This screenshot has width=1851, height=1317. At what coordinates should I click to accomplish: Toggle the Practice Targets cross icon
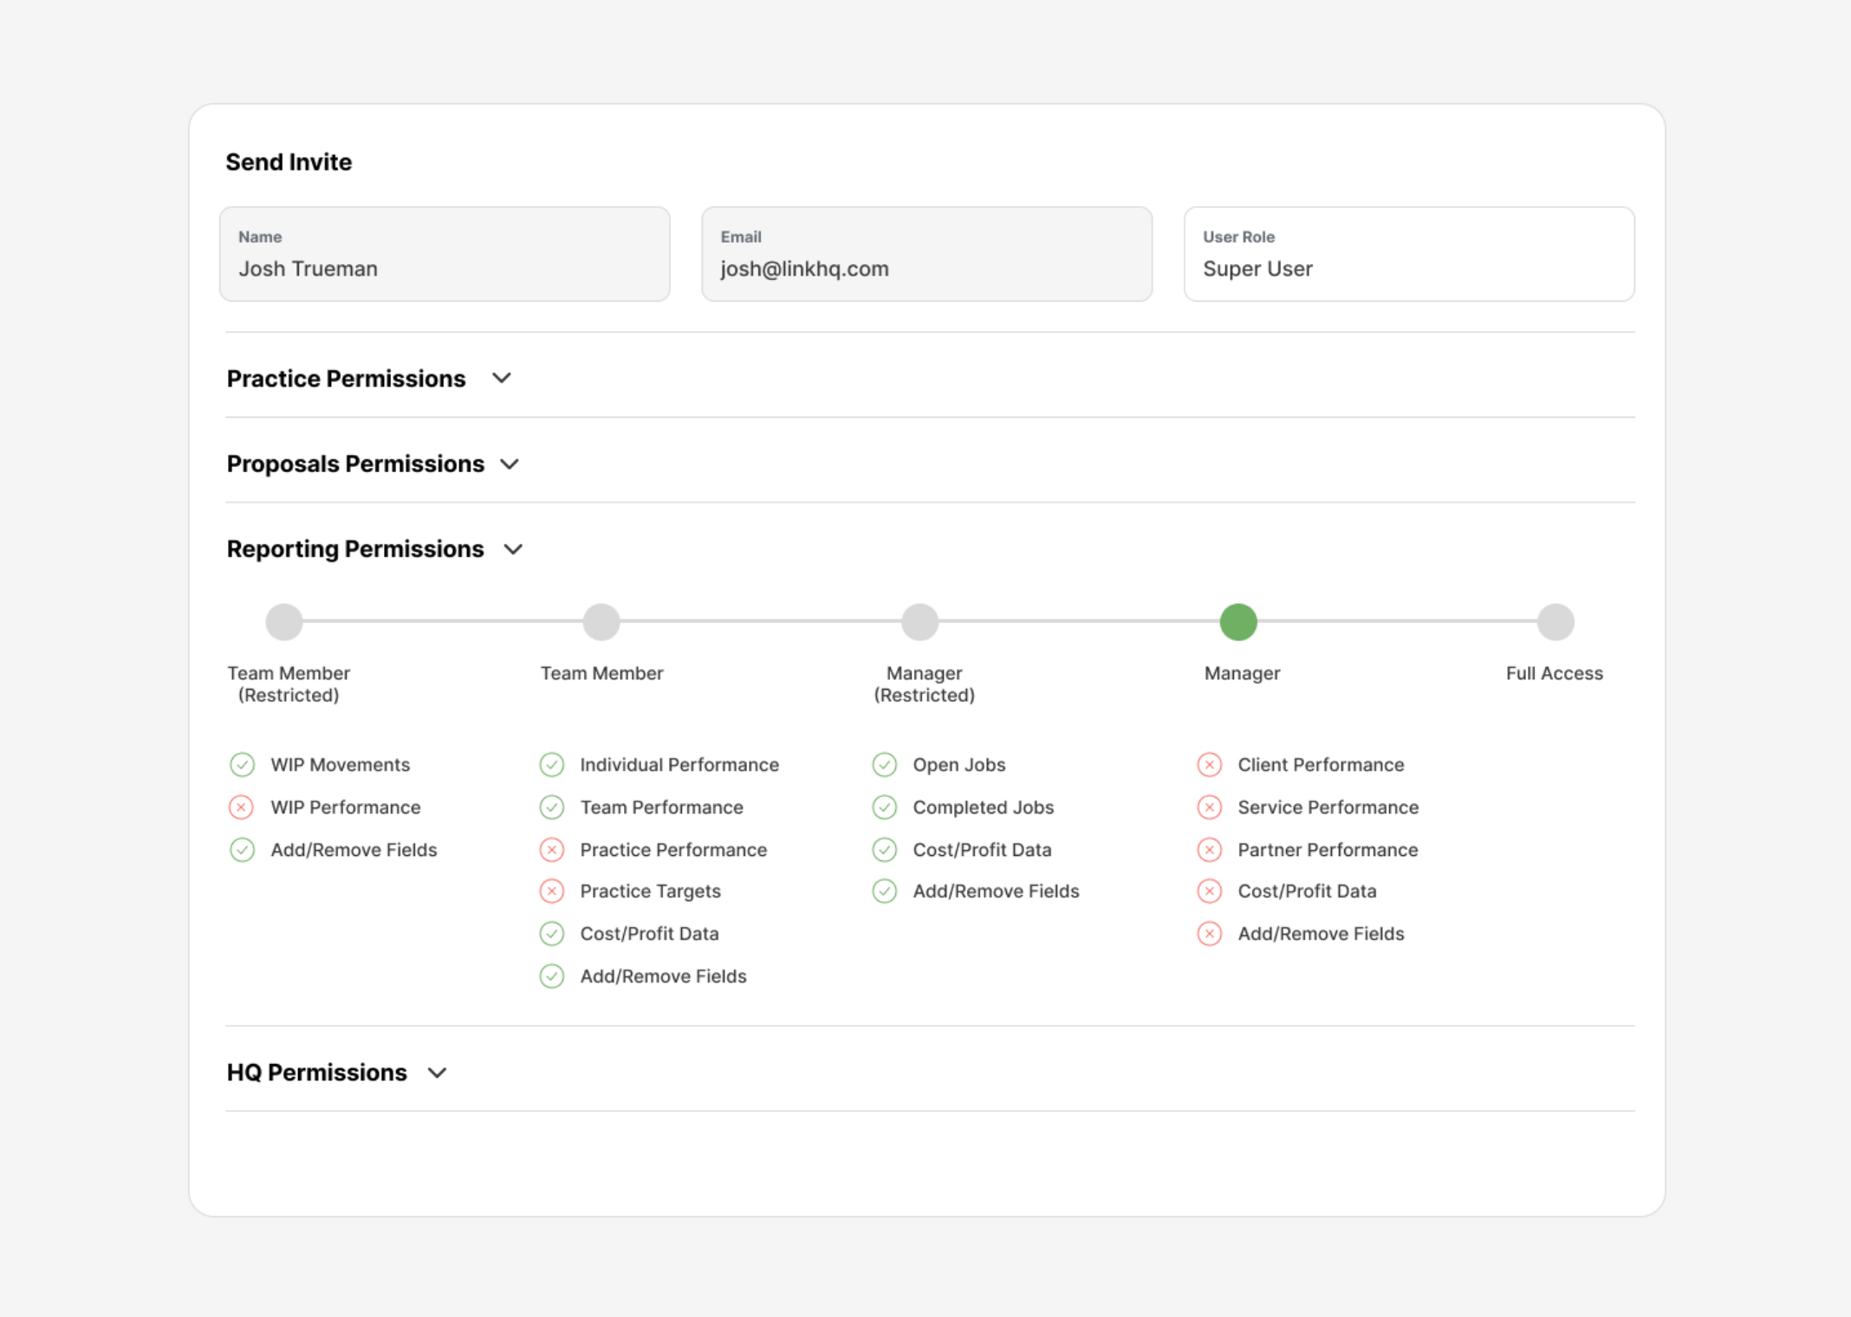(x=552, y=891)
